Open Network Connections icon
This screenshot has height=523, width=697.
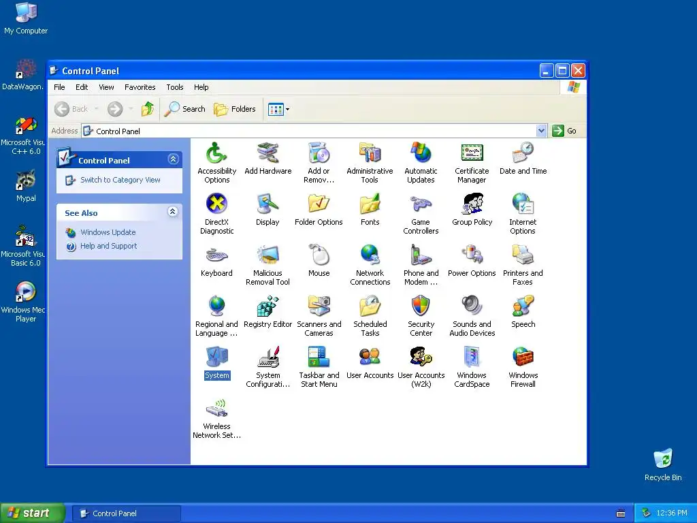coord(370,265)
